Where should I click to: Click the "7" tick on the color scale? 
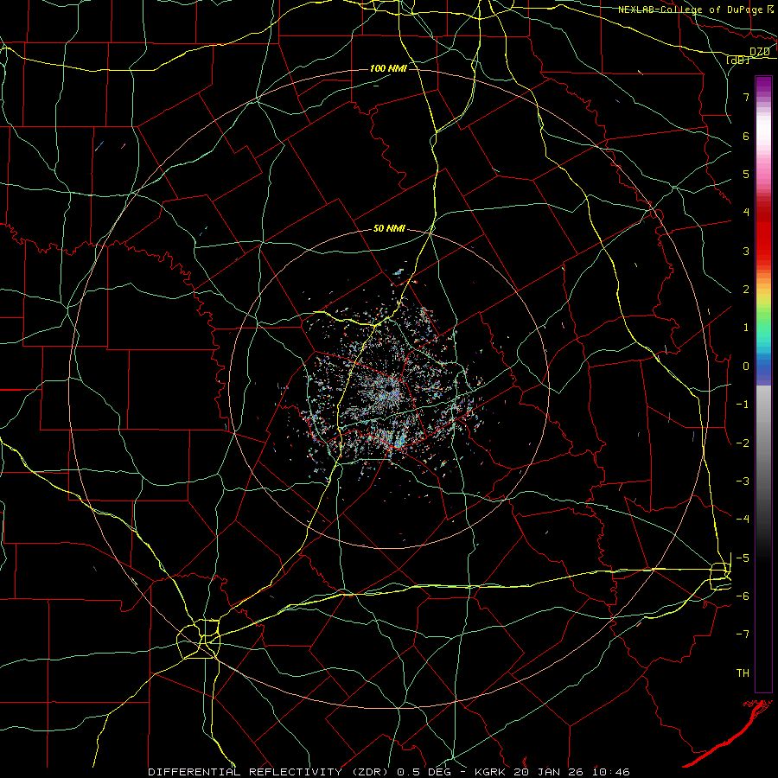[x=746, y=97]
